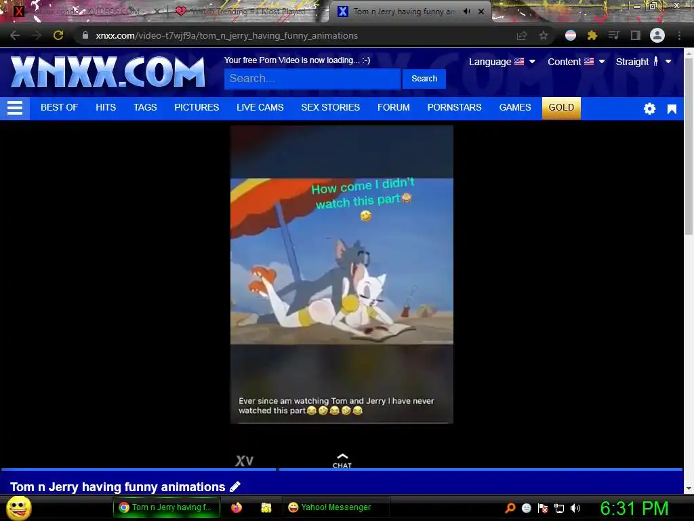Select the Chrome Tom n Jerry taskbar item
The width and height of the screenshot is (694, 521).
(x=167, y=507)
